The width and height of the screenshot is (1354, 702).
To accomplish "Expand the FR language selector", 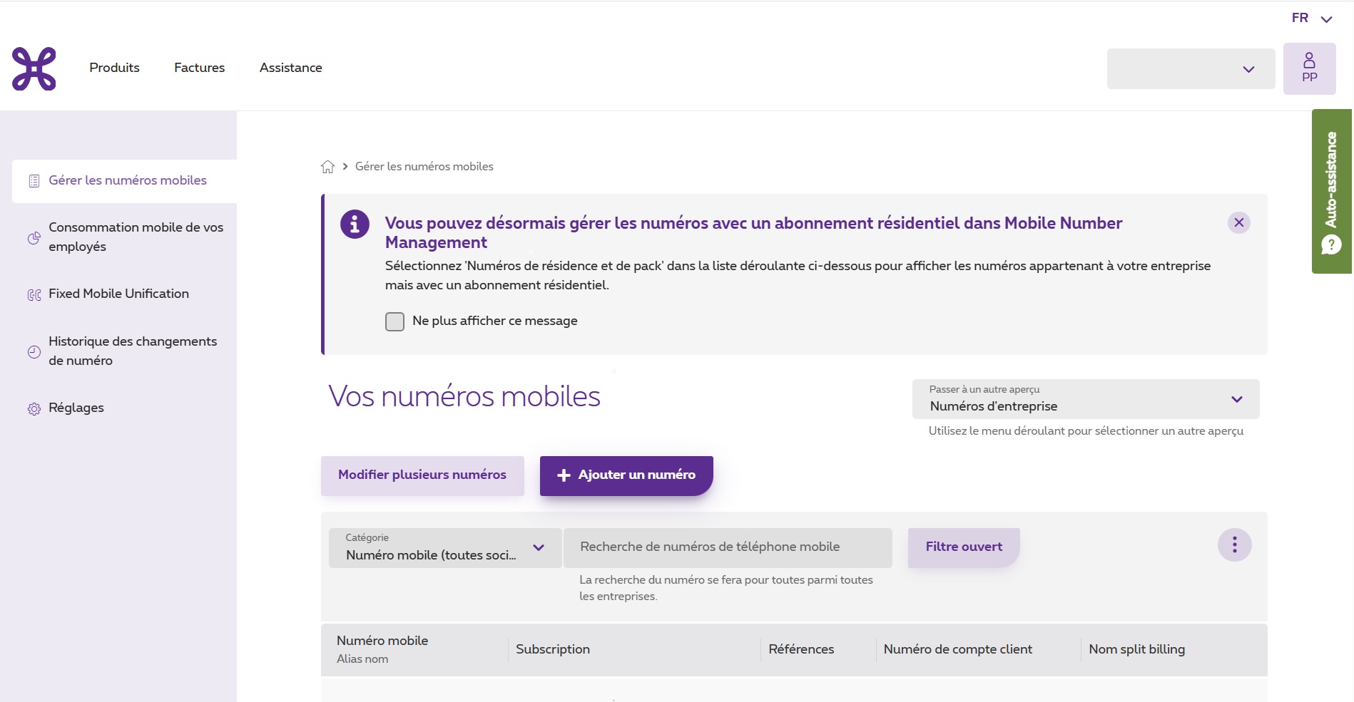I will point(1311,19).
